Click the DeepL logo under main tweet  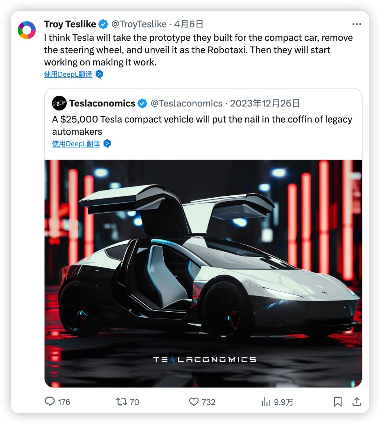99,74
